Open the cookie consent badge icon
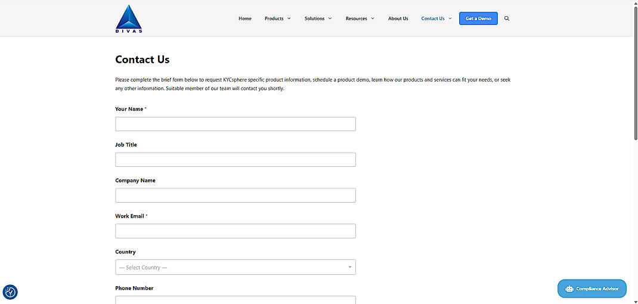638x304 pixels. coord(10,292)
